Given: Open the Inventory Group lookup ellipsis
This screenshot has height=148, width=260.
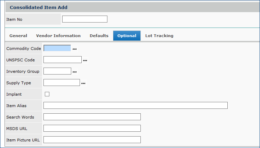Looking at the screenshot, I should tap(74, 72).
